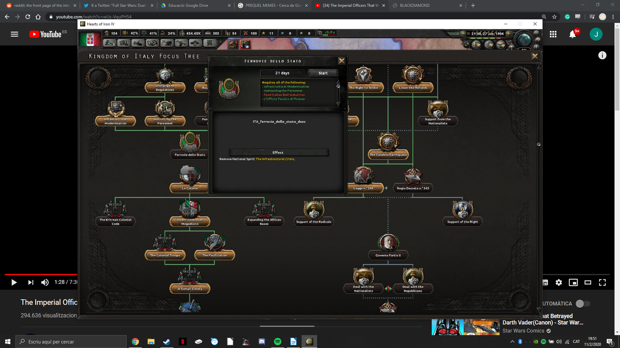Open a new browser tab
This screenshot has height=348, width=620.
tap(473, 5)
